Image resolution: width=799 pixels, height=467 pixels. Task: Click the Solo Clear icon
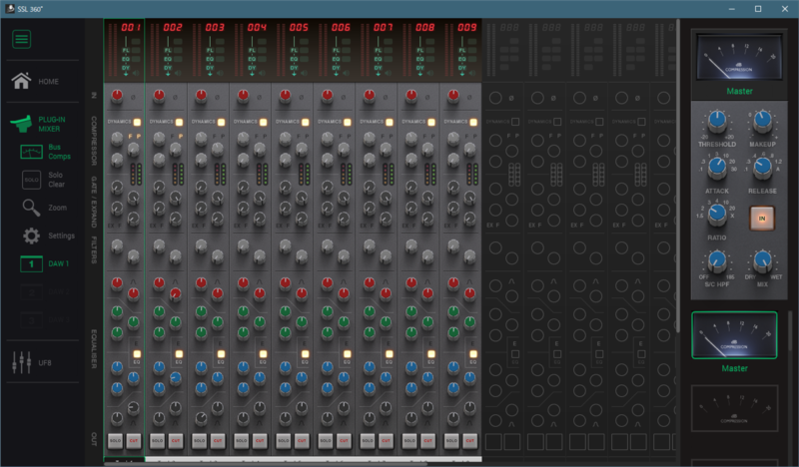click(x=32, y=180)
